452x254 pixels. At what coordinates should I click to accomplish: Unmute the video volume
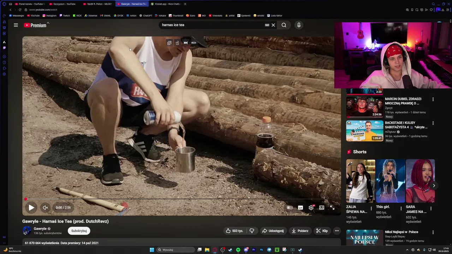coord(45,208)
